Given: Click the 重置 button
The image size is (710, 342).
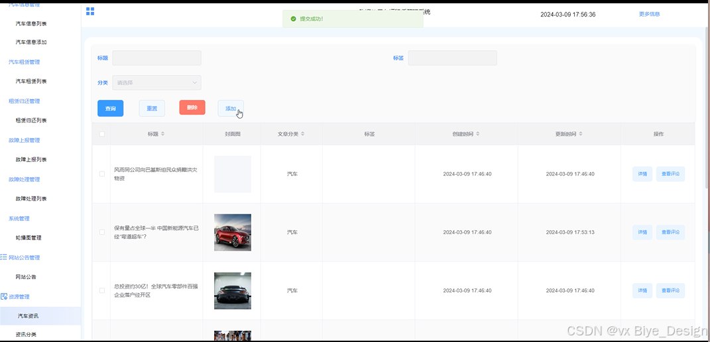Looking at the screenshot, I should pos(152,108).
